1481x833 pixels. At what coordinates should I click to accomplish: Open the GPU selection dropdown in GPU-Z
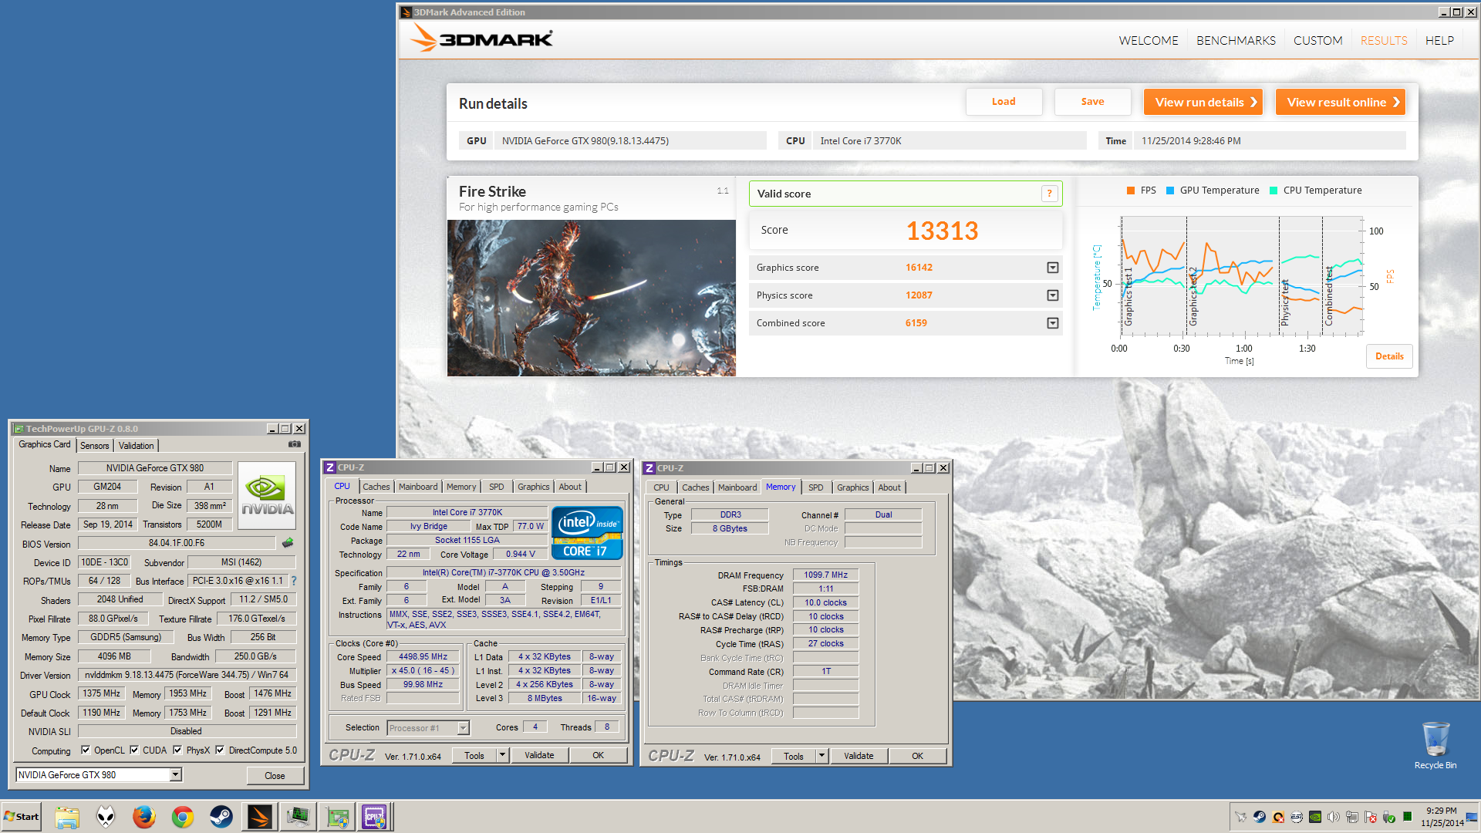176,774
